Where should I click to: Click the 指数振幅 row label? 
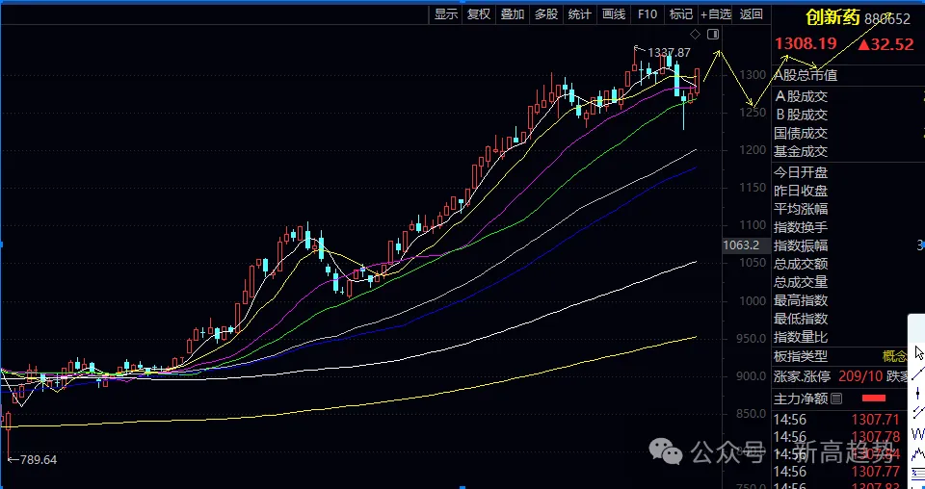(801, 245)
